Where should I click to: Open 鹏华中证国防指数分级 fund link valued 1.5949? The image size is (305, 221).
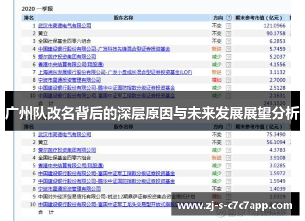click(106, 181)
